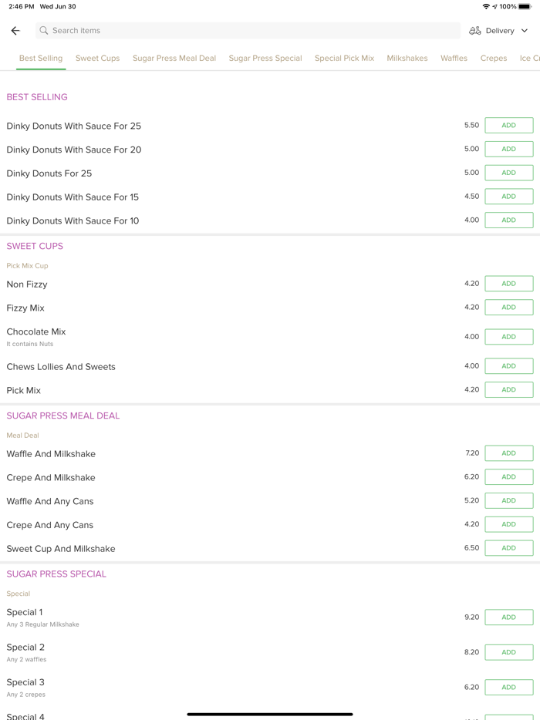540x720 pixels.
Task: Tap the battery status icon
Action: (525, 6)
